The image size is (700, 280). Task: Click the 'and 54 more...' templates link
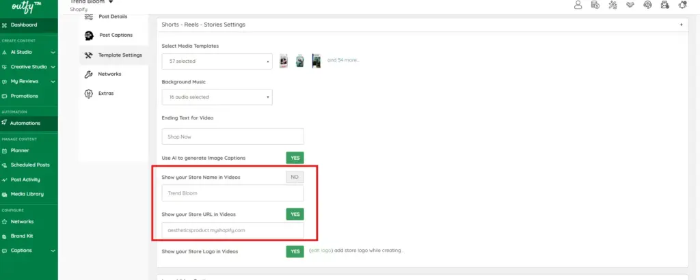click(x=343, y=59)
